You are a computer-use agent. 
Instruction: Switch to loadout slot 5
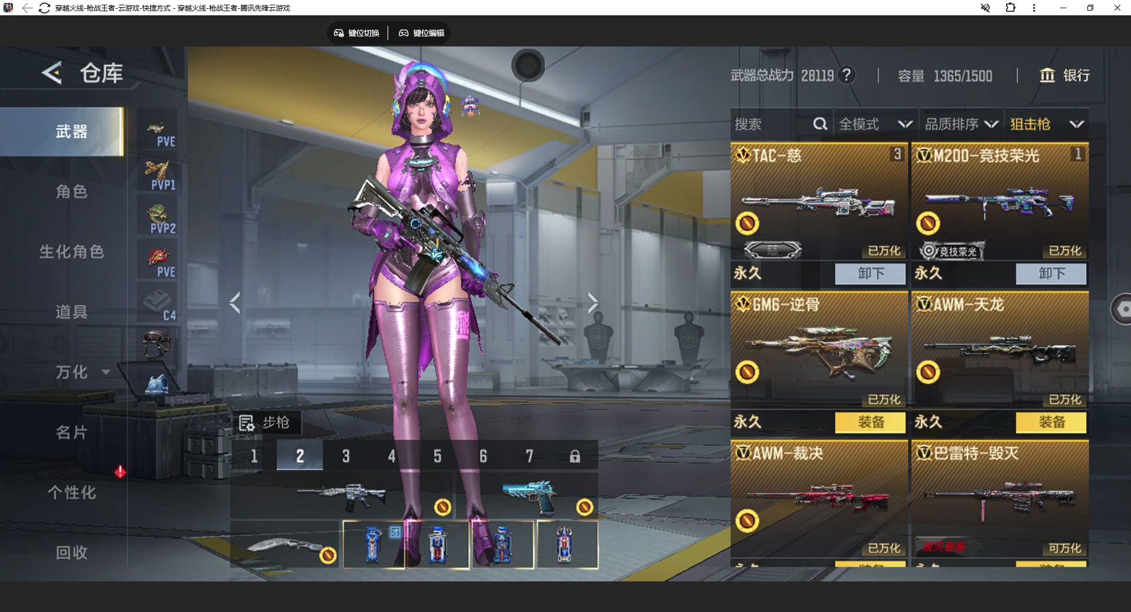[437, 456]
